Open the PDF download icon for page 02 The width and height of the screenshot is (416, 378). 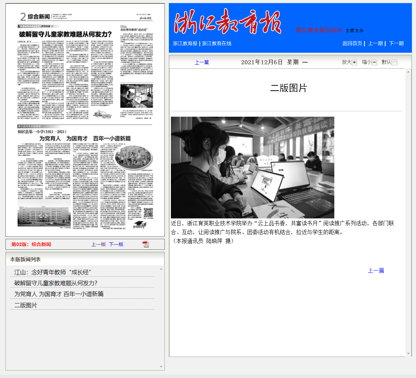tap(145, 244)
